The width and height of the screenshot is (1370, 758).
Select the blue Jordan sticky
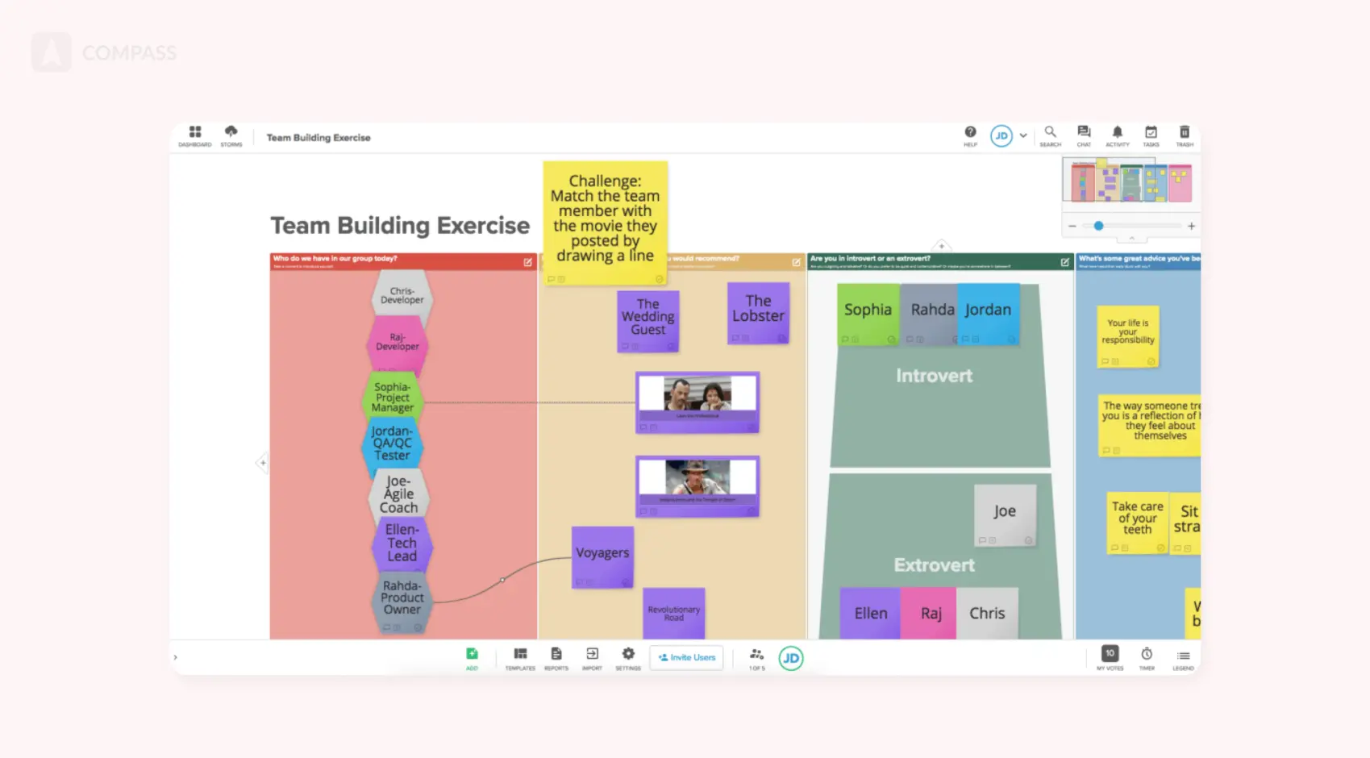(x=989, y=314)
